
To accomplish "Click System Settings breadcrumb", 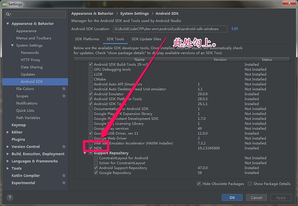I will 134,13.
